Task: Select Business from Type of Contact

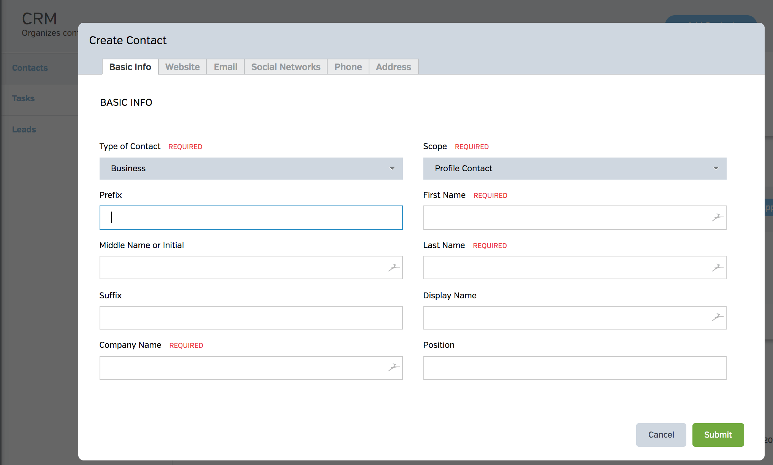Action: coord(251,168)
